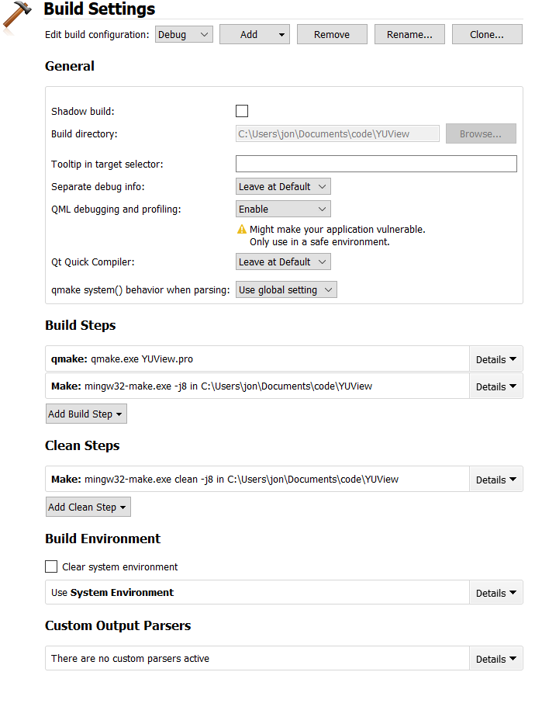
Task: Expand Details for the clean step
Action: point(495,479)
